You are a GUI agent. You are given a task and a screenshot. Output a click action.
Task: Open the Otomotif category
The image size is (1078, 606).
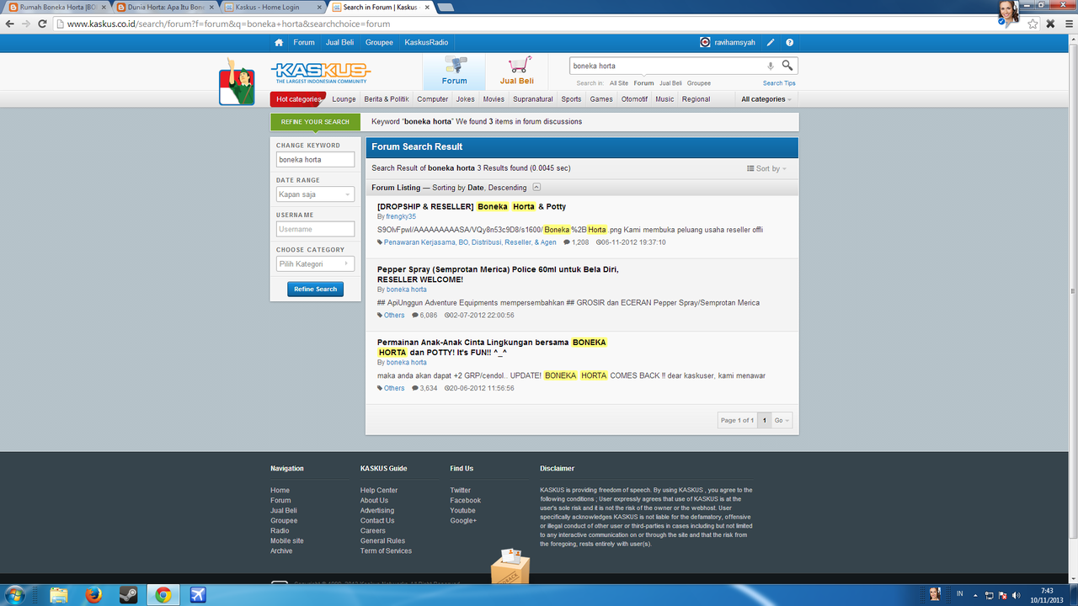pos(635,99)
